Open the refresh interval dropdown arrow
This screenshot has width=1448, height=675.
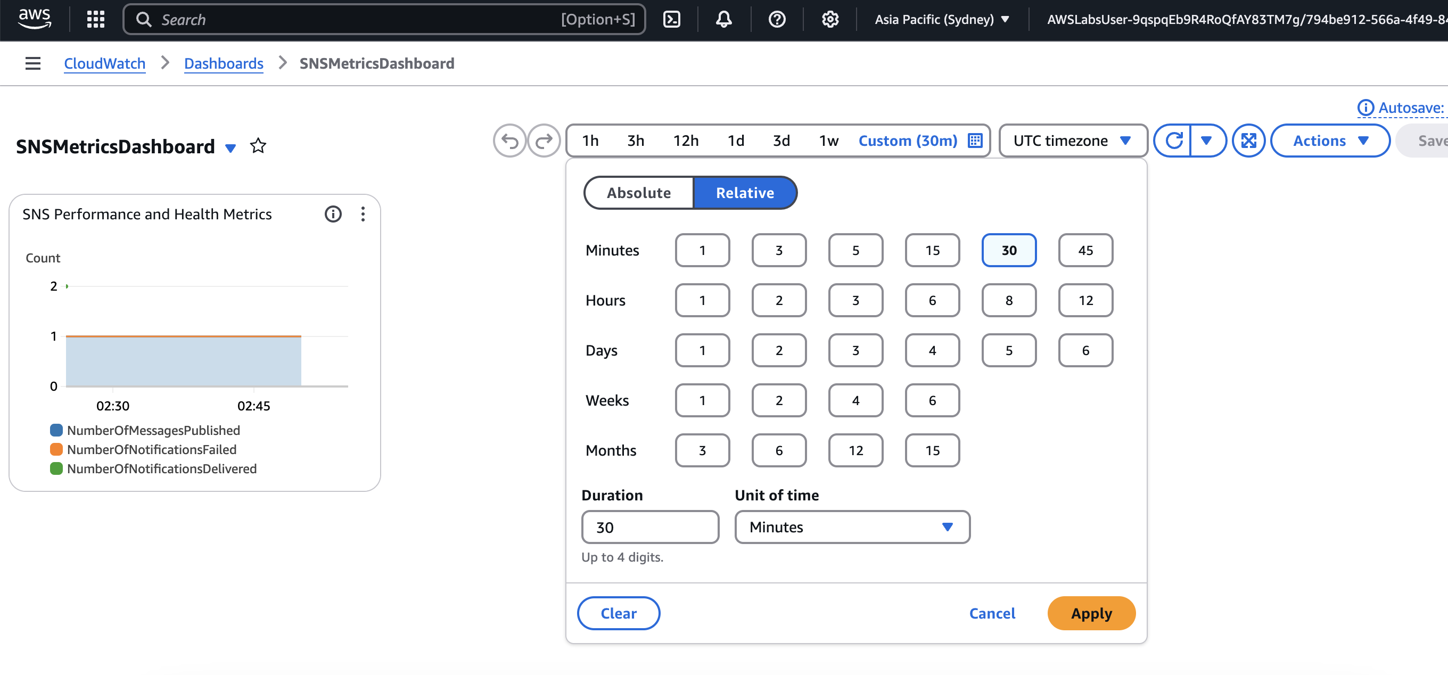(x=1207, y=141)
